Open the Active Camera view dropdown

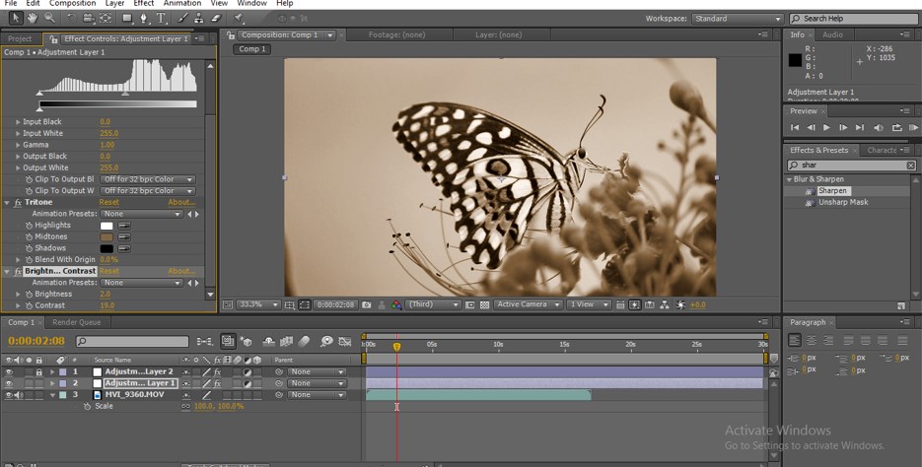click(x=529, y=305)
